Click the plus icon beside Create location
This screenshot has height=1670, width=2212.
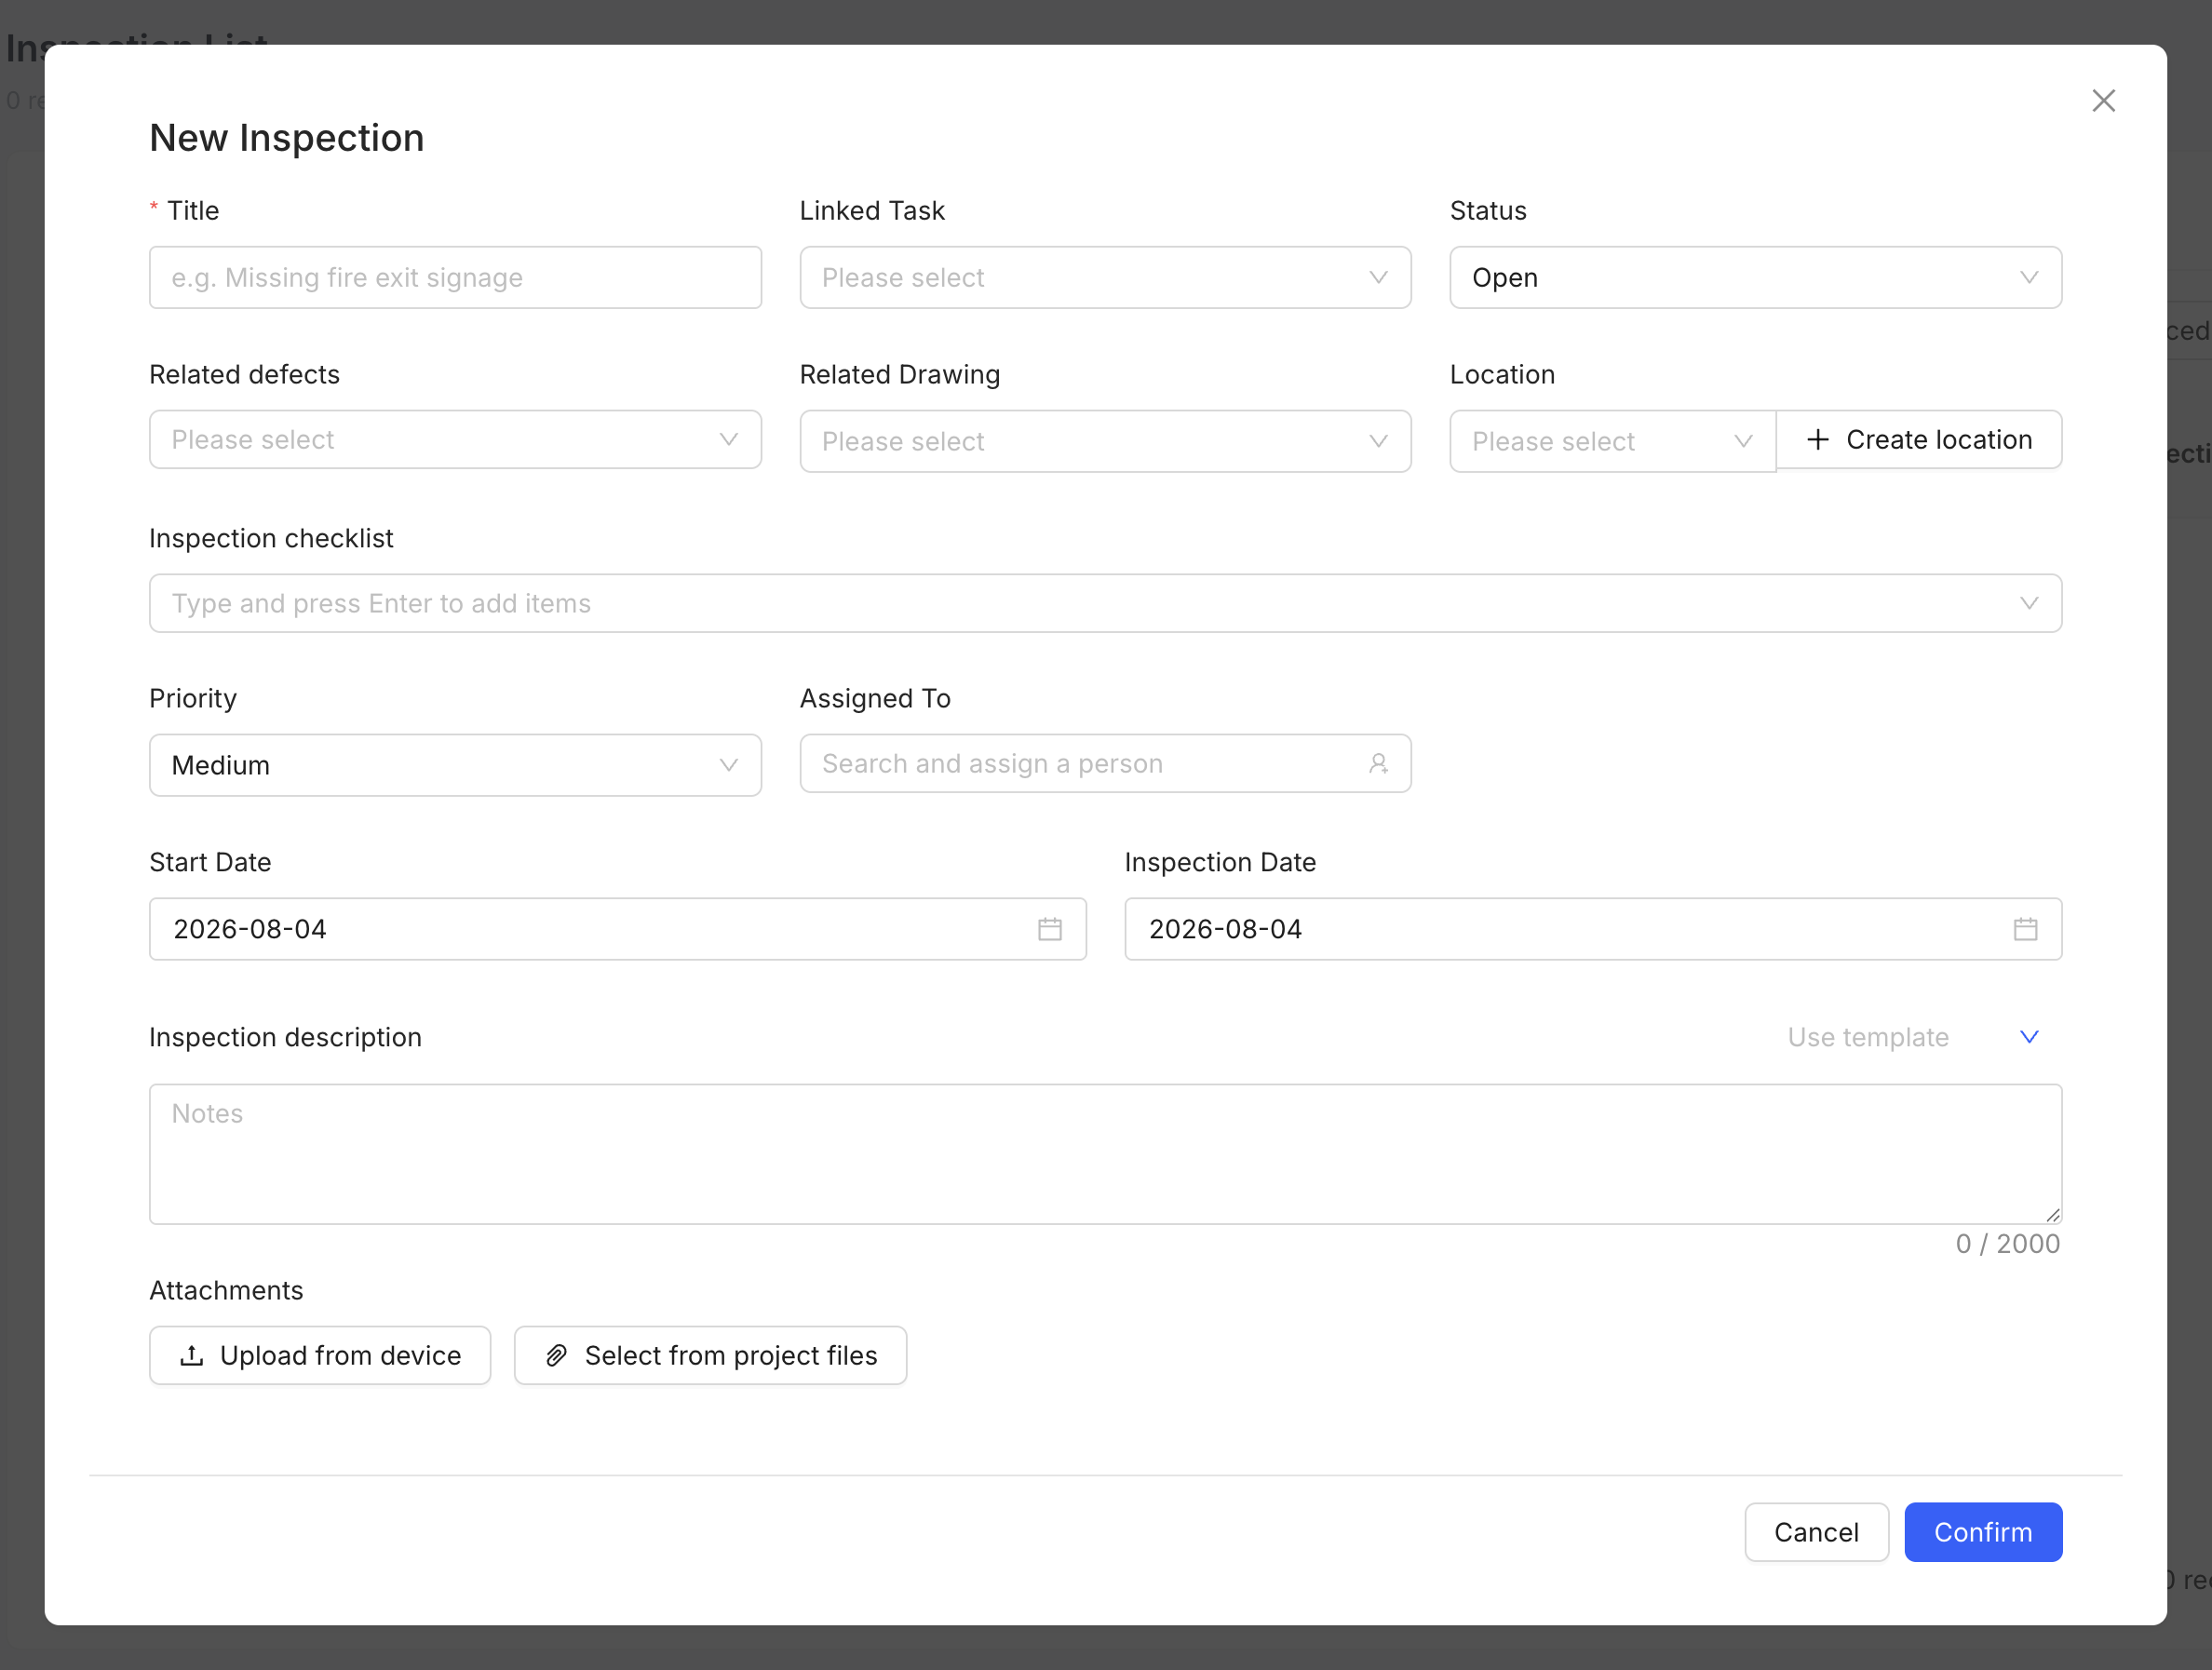click(1818, 440)
